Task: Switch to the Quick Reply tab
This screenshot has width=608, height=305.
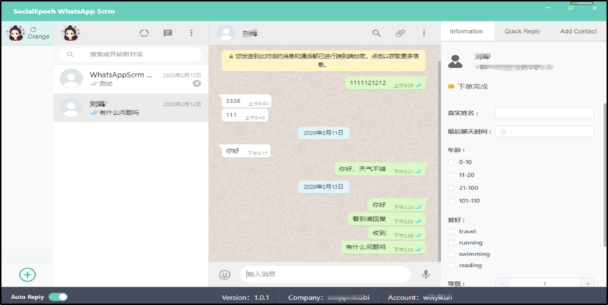Action: click(522, 31)
